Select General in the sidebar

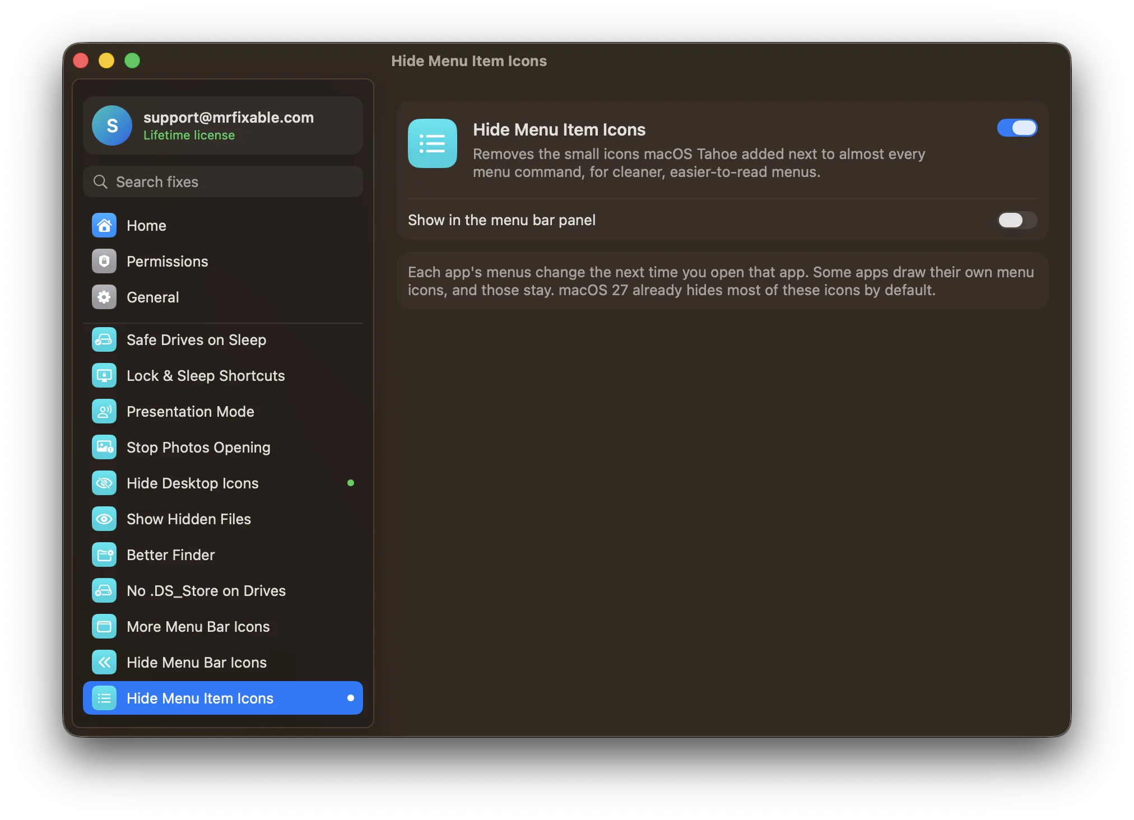click(x=223, y=297)
